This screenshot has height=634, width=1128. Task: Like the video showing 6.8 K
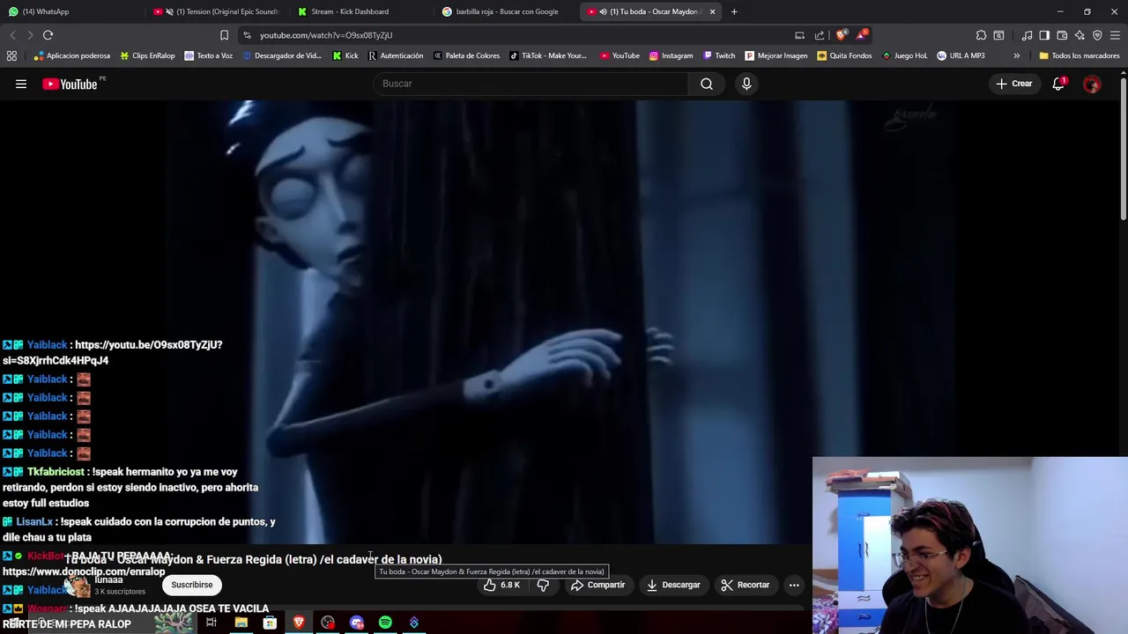[502, 585]
